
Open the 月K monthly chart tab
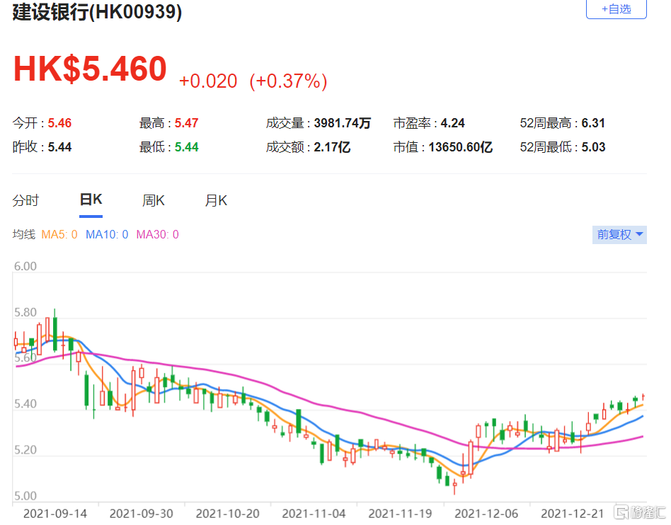click(x=216, y=200)
